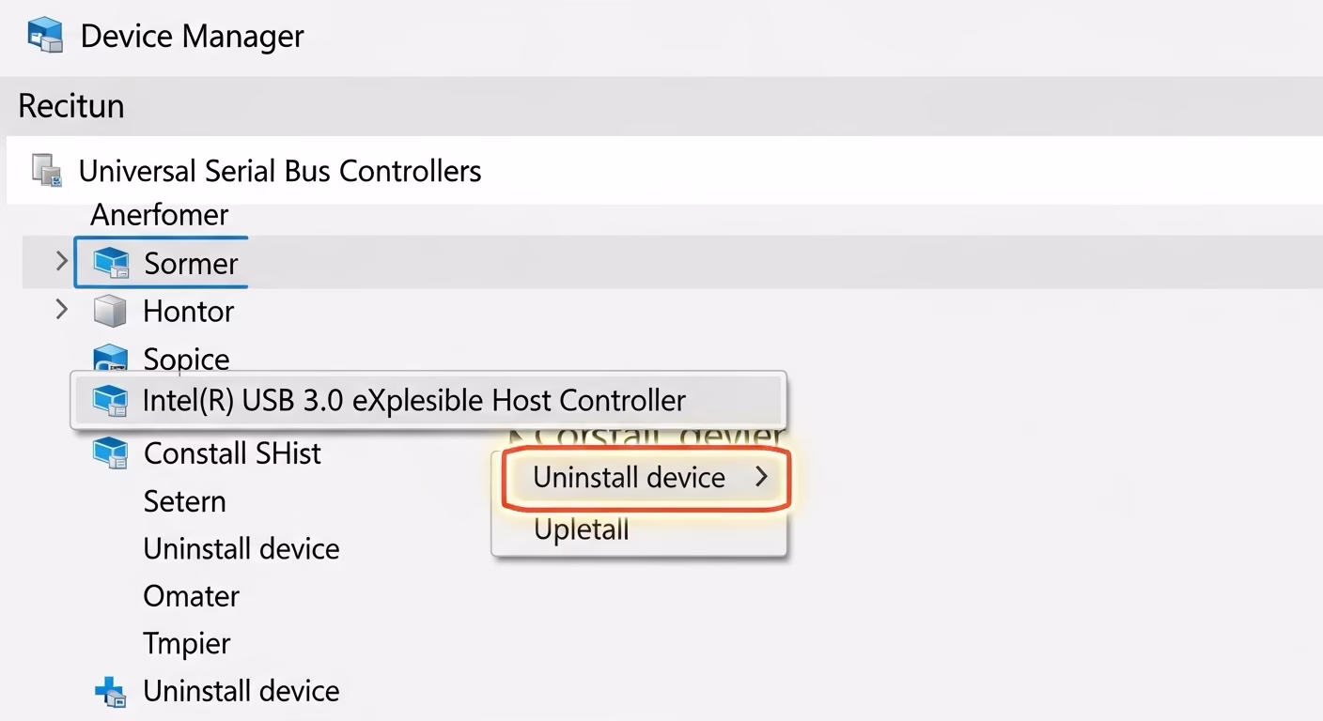This screenshot has height=721, width=1323.
Task: Open the Uninstall device submenu arrow
Action: point(761,477)
